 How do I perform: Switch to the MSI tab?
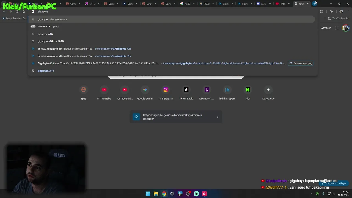[x=92, y=4]
